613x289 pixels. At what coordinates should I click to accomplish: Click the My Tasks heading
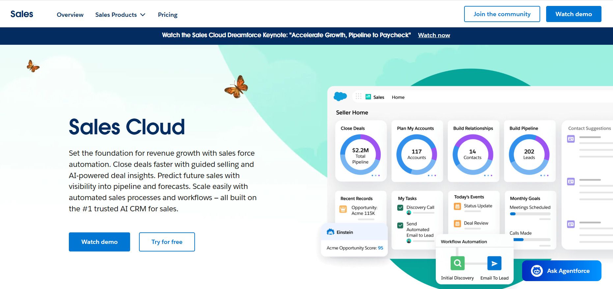[x=407, y=198]
